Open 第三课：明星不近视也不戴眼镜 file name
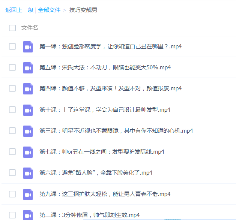236x220 pixels. 116,131
